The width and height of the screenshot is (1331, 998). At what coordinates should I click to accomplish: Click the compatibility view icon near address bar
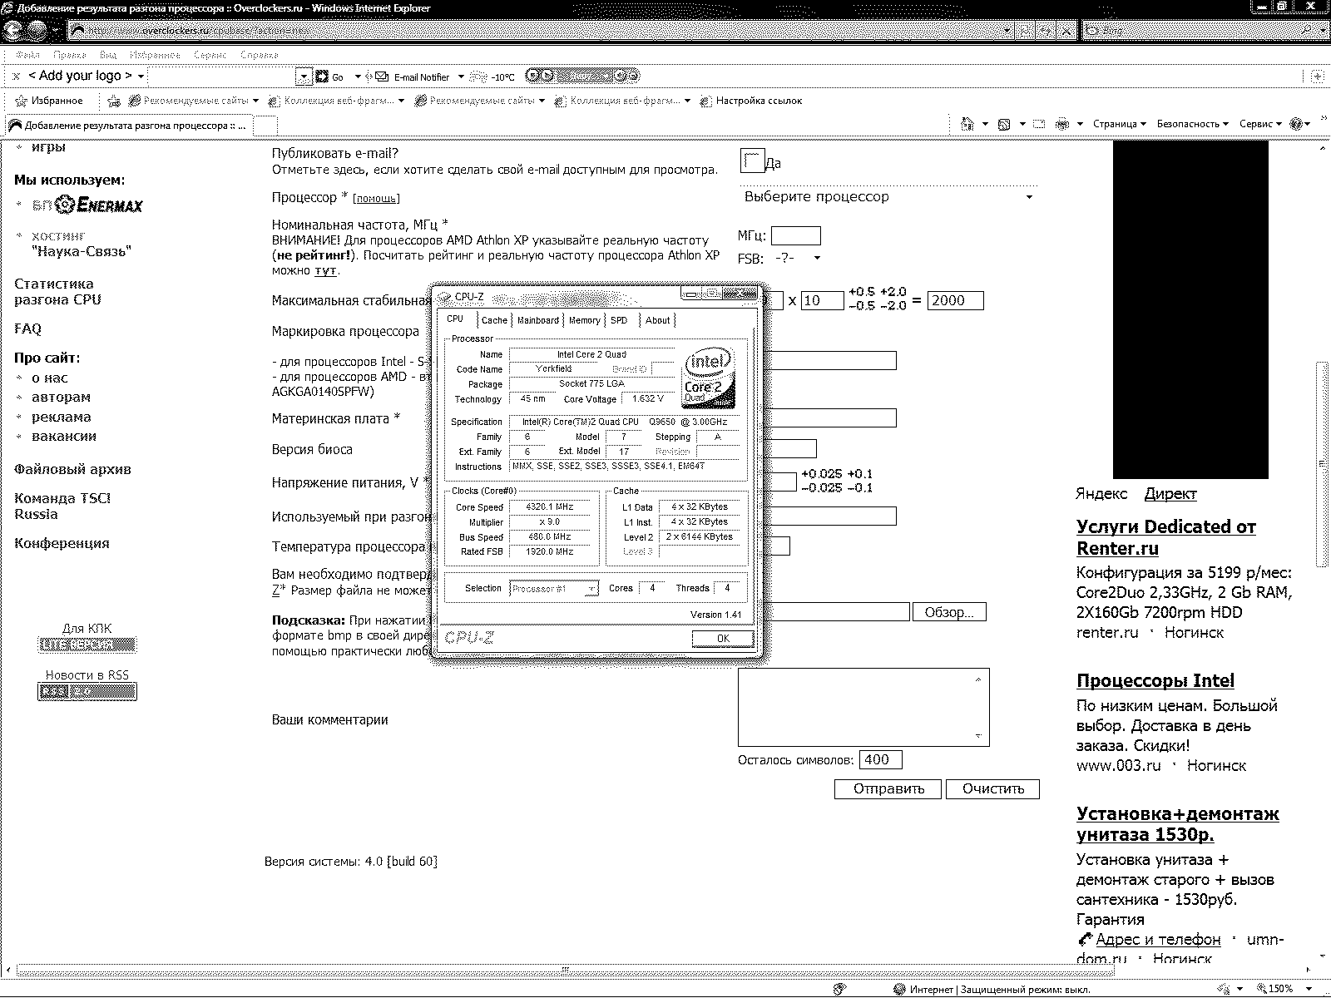click(x=1026, y=31)
